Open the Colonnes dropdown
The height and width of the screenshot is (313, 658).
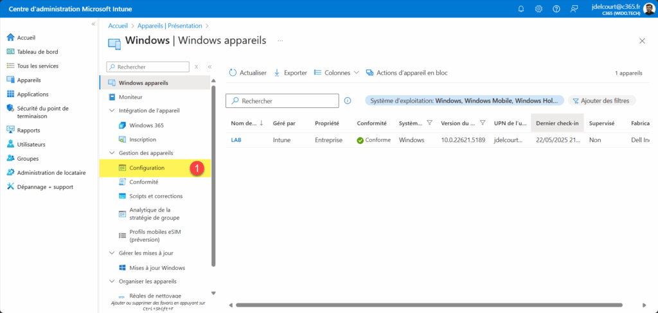coord(336,73)
